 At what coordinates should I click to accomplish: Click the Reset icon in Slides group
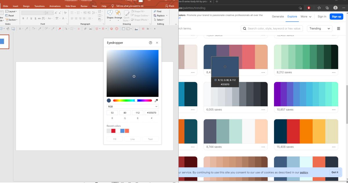10,15
